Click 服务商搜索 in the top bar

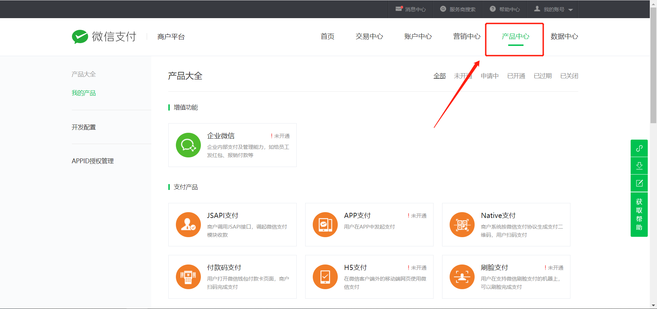462,9
